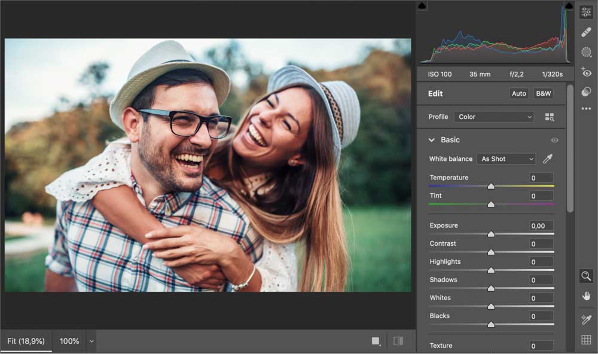
Task: Pick the White Balance eyedropper
Action: (x=547, y=159)
